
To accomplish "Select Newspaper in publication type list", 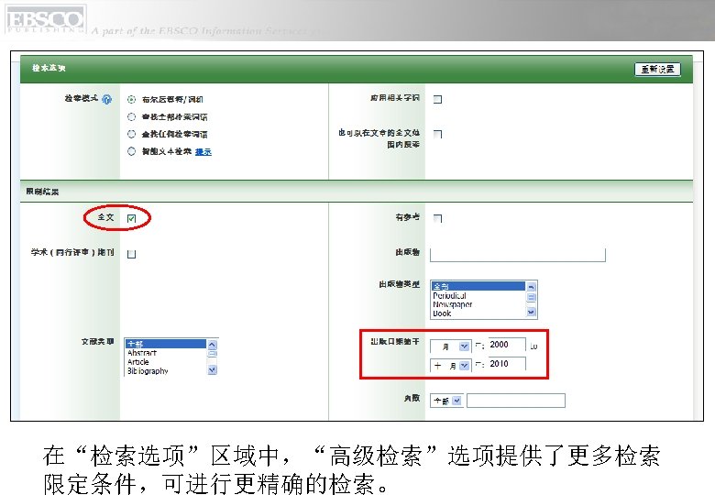I will coord(452,304).
